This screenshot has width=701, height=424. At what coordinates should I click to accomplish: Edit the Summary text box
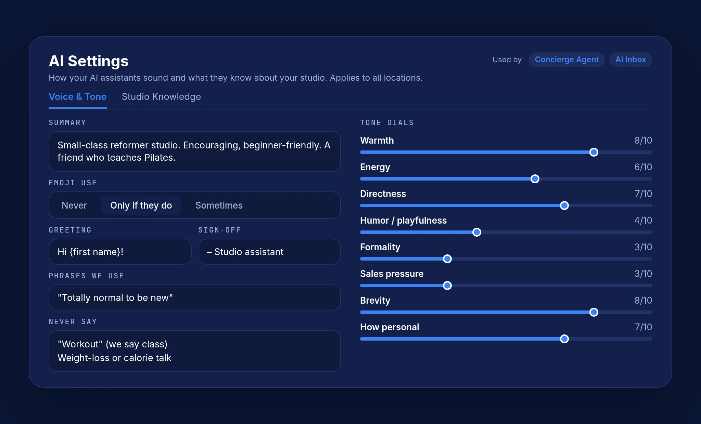click(x=194, y=151)
